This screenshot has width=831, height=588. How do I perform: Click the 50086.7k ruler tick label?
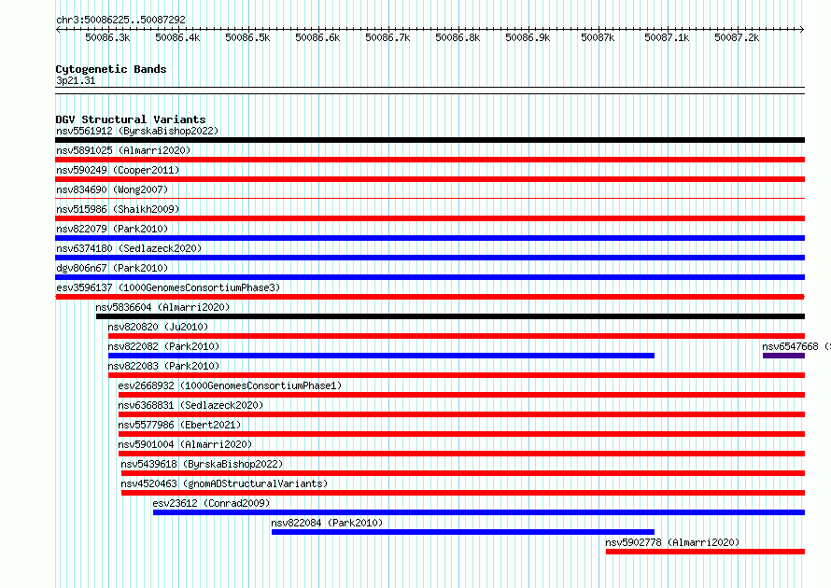tap(387, 37)
